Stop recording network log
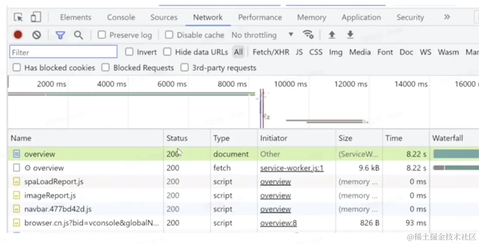 (x=18, y=35)
